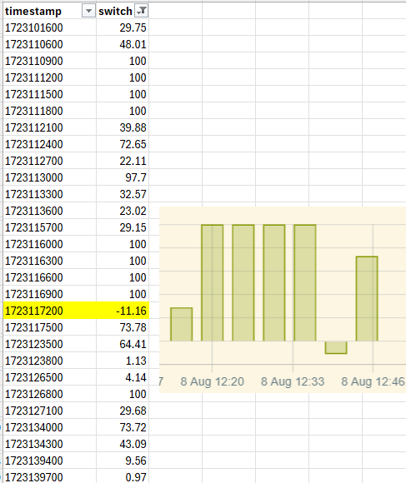Viewport: 406px width, 483px height.
Task: Click the 8 Aug 12:46 axis label
Action: pyautogui.click(x=373, y=381)
